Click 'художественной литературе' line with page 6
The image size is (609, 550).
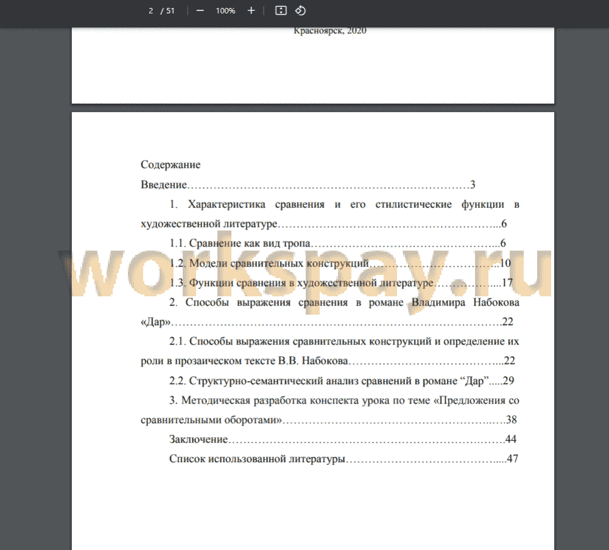pyautogui.click(x=323, y=224)
